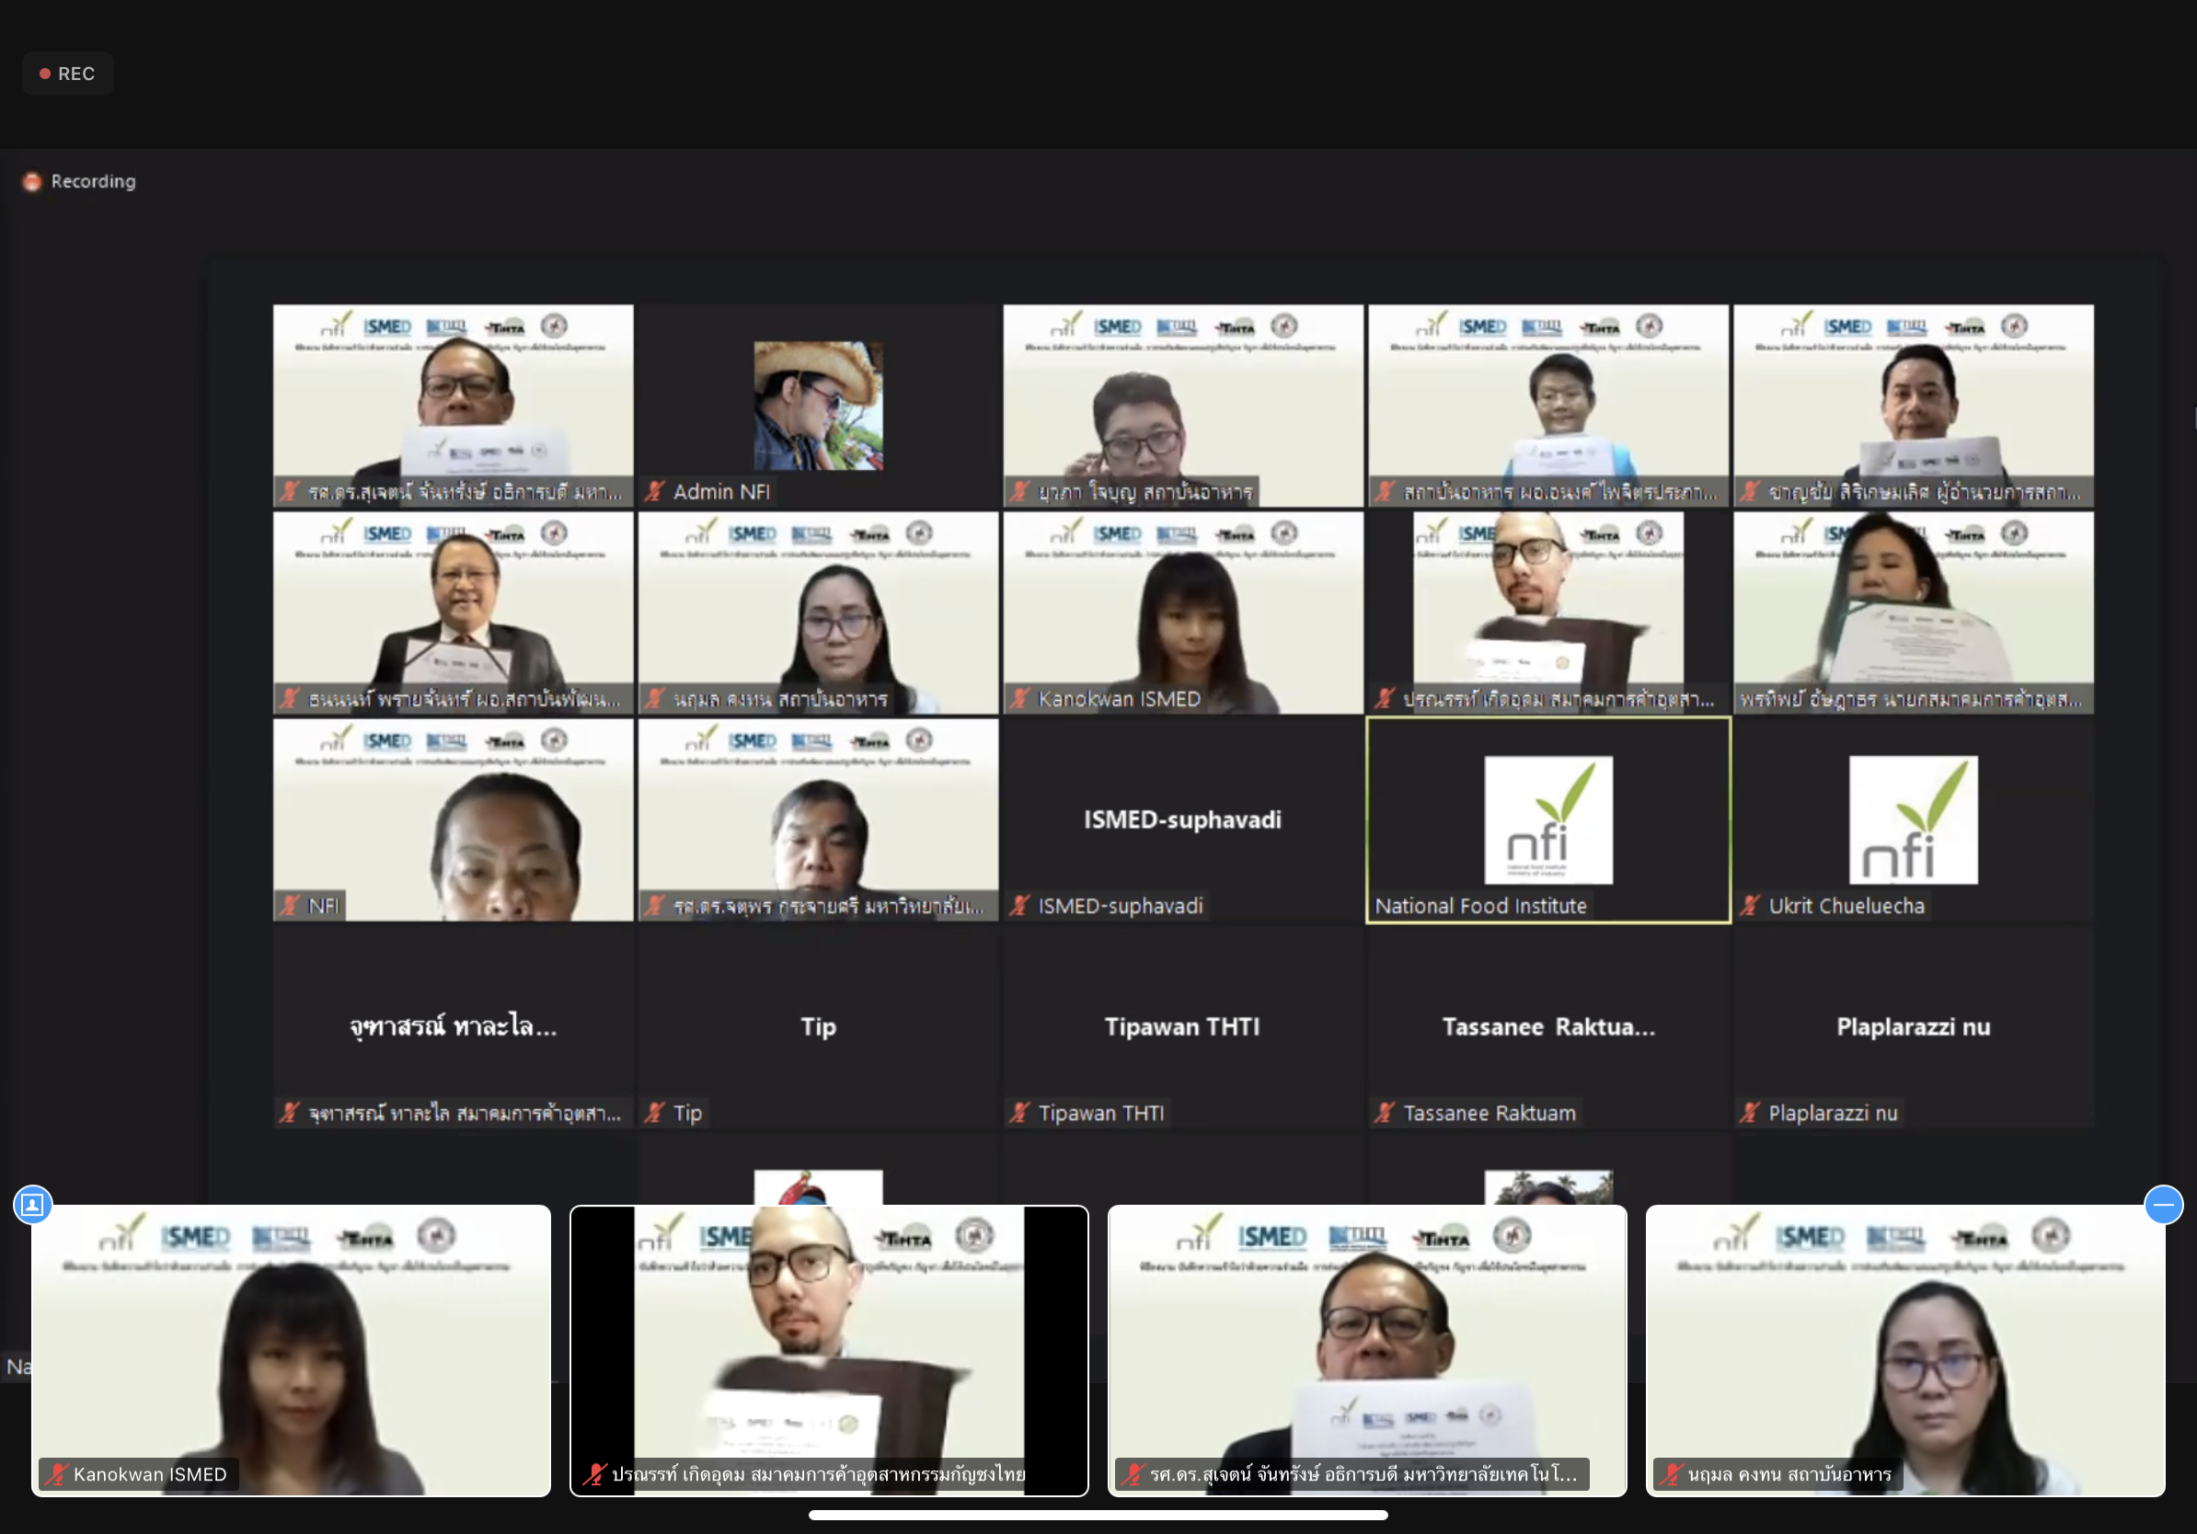Screen dimensions: 2197x1534
Task: Click muted mic icon on Plaplarazzi nu tile
Action: [x=1750, y=1112]
